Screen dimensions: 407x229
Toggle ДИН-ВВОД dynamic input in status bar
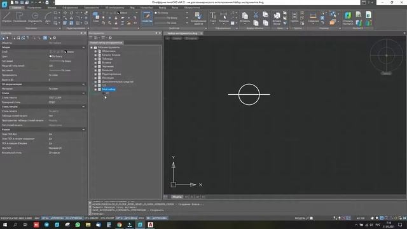coord(130,218)
